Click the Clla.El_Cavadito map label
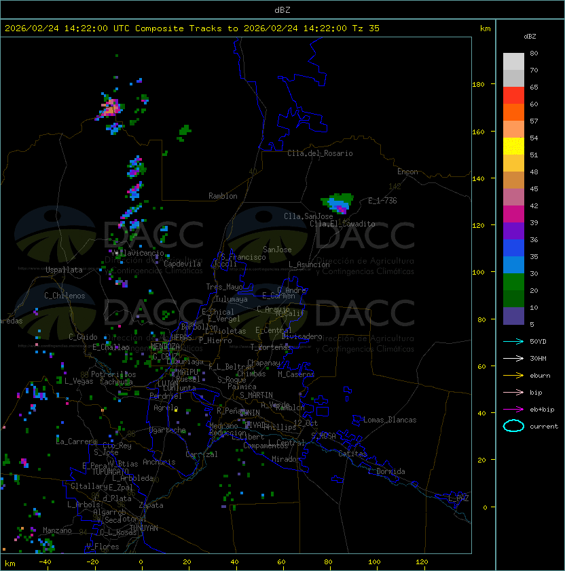565x571 pixels. pos(342,224)
